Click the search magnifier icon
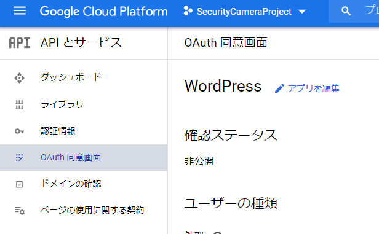The image size is (379, 234). coord(346,11)
